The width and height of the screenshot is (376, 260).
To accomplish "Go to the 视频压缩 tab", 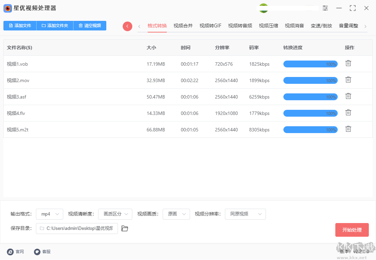I will coord(268,26).
